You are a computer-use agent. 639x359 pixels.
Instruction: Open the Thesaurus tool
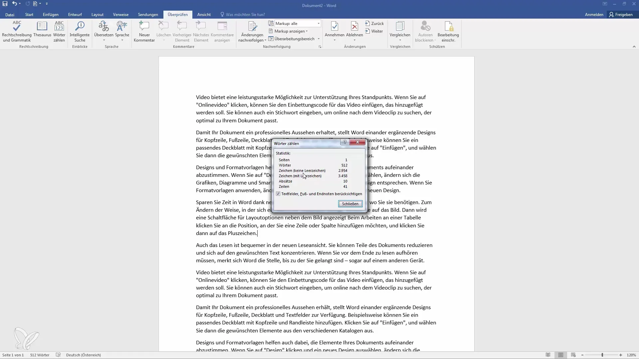tap(42, 29)
